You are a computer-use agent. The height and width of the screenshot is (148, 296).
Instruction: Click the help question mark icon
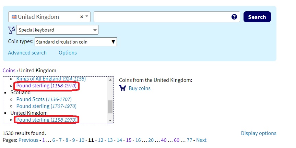(x=234, y=17)
